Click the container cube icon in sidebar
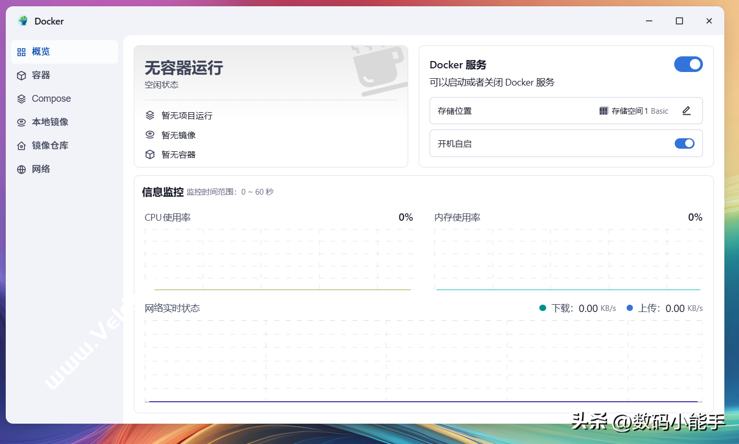The image size is (739, 444). tap(21, 76)
